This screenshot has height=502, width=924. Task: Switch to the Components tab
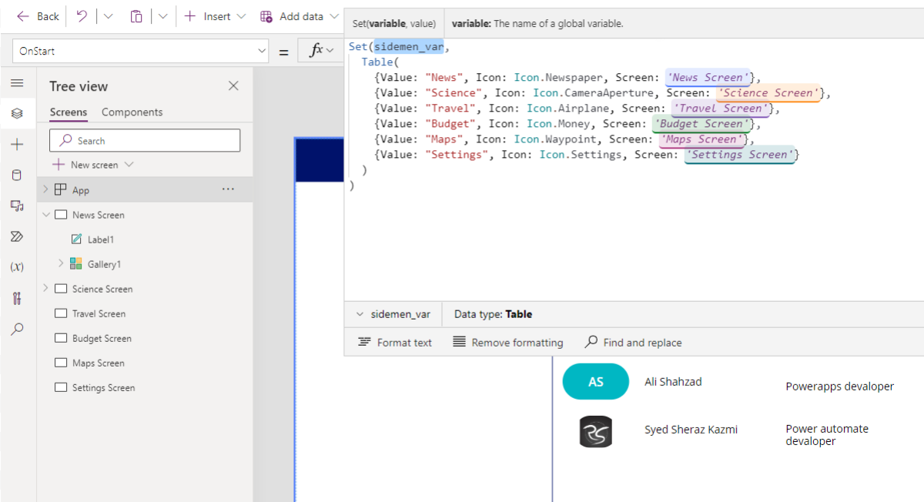(x=132, y=112)
